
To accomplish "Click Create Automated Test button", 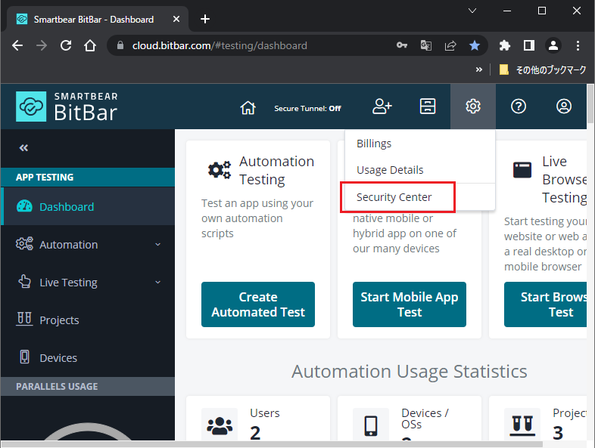I will (258, 304).
